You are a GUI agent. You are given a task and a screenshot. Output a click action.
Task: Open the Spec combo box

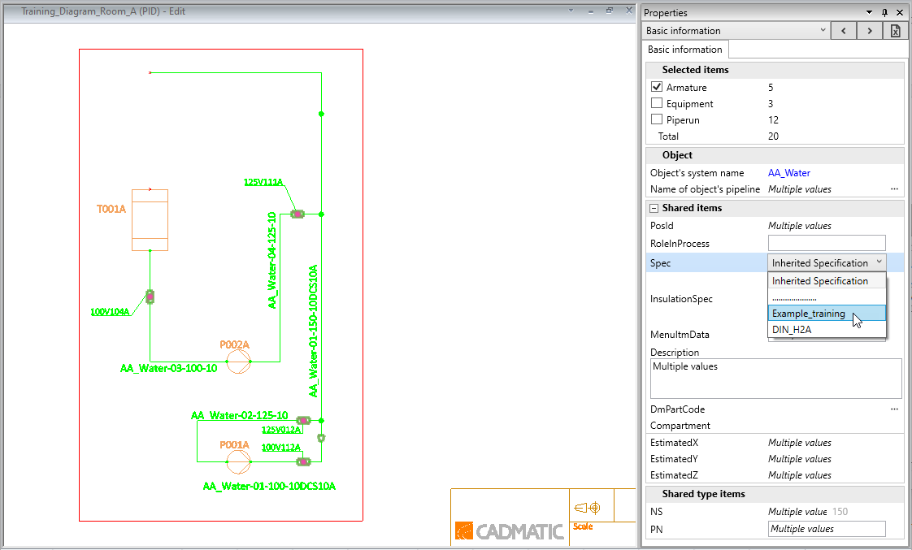pyautogui.click(x=827, y=262)
